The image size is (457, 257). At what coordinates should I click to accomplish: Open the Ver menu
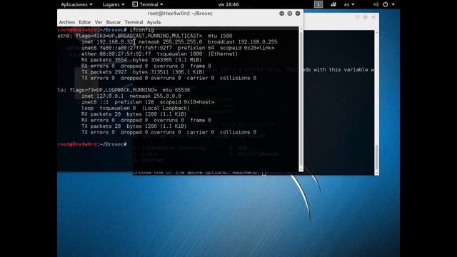99,22
